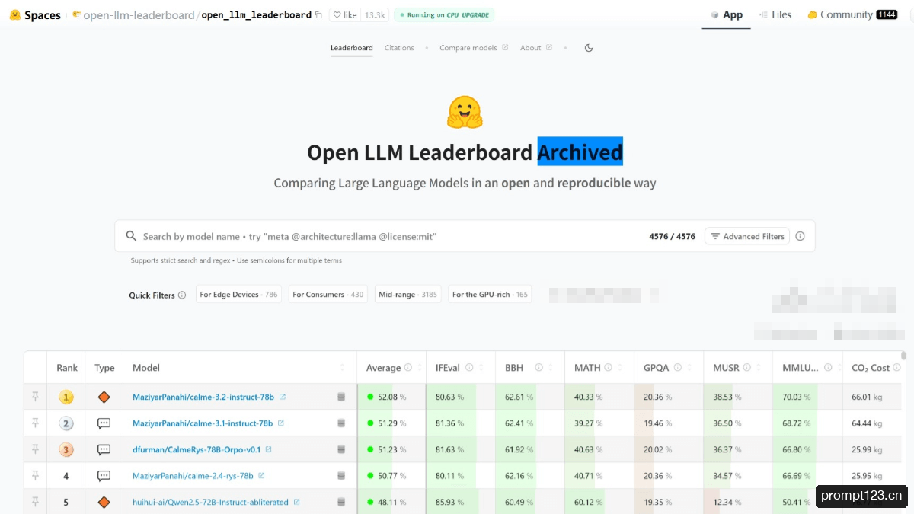Viewport: 914px width, 514px height.
Task: Expand the Advanced Filters panel
Action: coord(747,236)
